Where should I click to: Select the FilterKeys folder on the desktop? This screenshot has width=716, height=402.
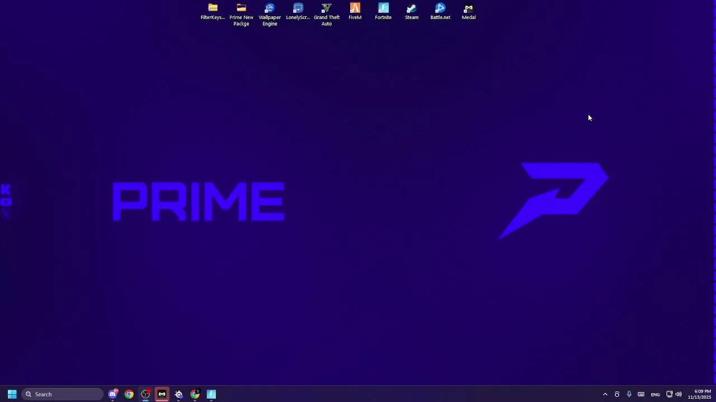[x=213, y=12]
